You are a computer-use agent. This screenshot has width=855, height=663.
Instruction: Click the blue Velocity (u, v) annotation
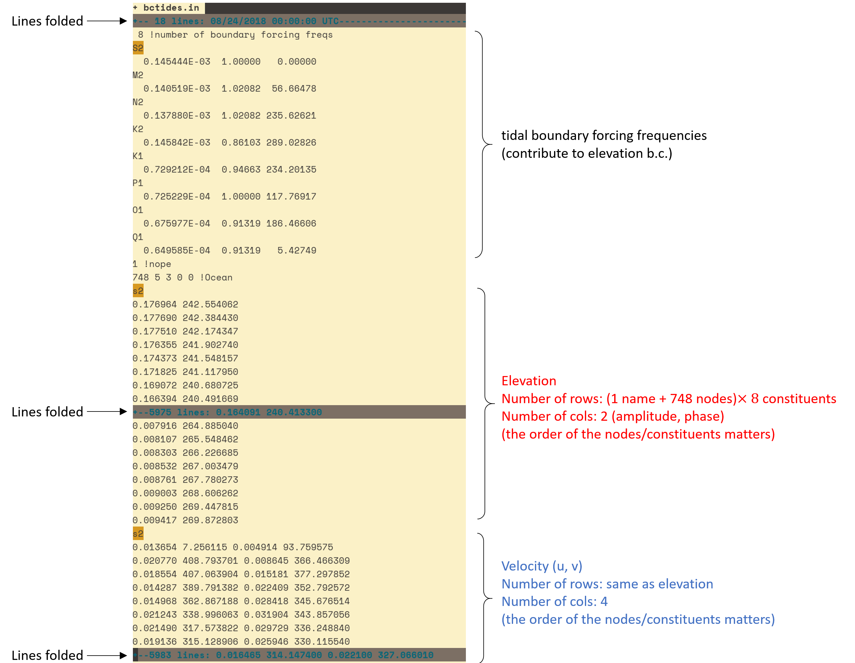[x=542, y=566]
